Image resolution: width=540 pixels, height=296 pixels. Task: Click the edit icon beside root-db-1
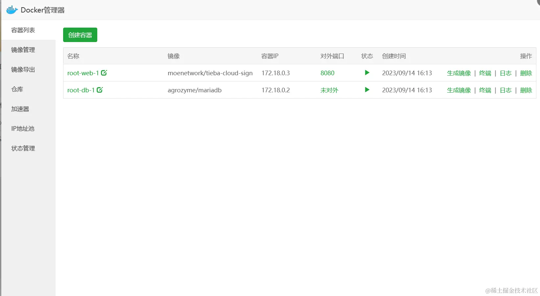tap(100, 90)
